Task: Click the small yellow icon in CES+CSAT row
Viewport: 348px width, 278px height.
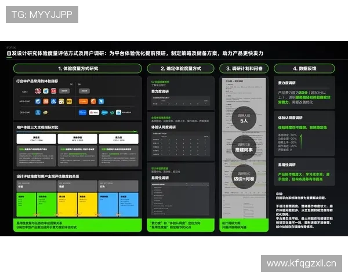Action: pyautogui.click(x=45, y=112)
